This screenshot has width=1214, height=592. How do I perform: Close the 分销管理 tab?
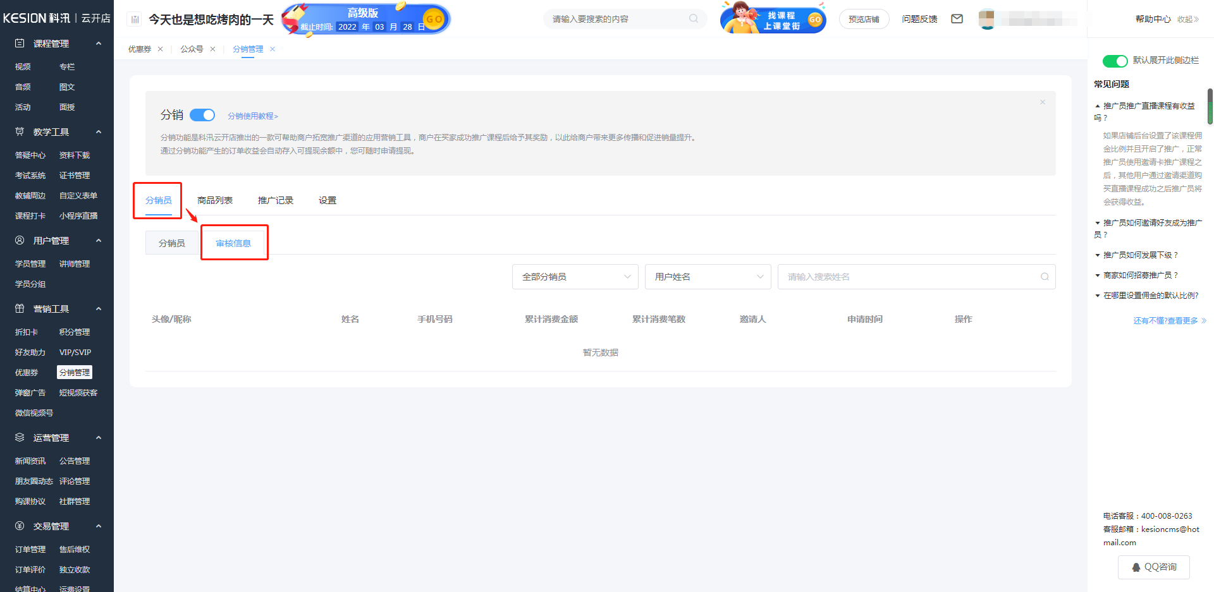point(273,49)
